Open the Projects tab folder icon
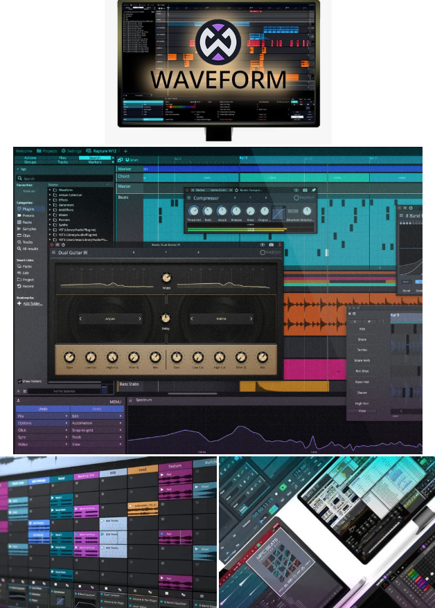The image size is (435, 608). [x=39, y=151]
